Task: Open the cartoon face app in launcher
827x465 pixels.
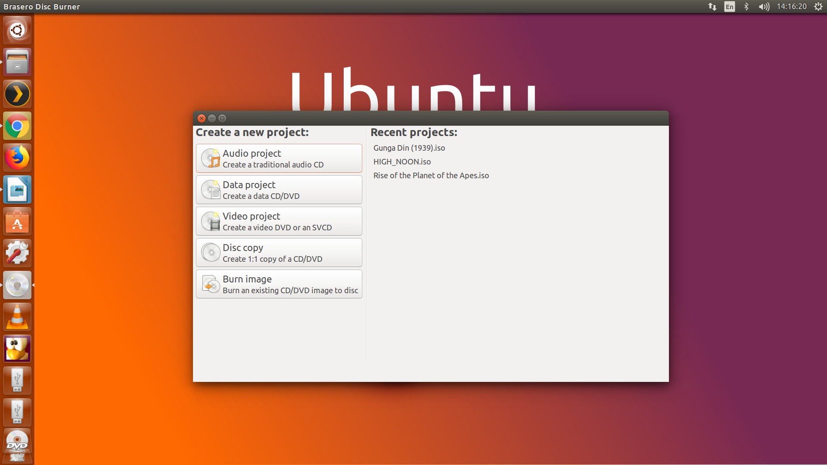Action: [17, 349]
